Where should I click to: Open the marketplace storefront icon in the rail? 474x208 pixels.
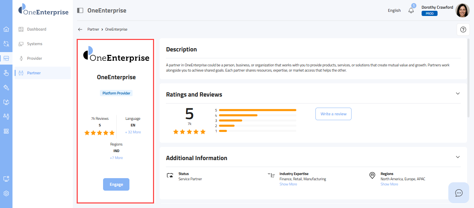6,58
